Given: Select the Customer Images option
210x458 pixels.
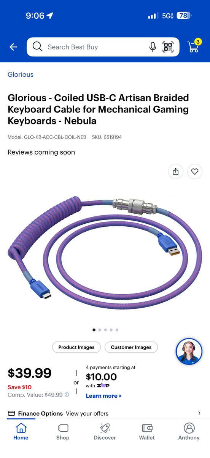Looking at the screenshot, I should 131,347.
